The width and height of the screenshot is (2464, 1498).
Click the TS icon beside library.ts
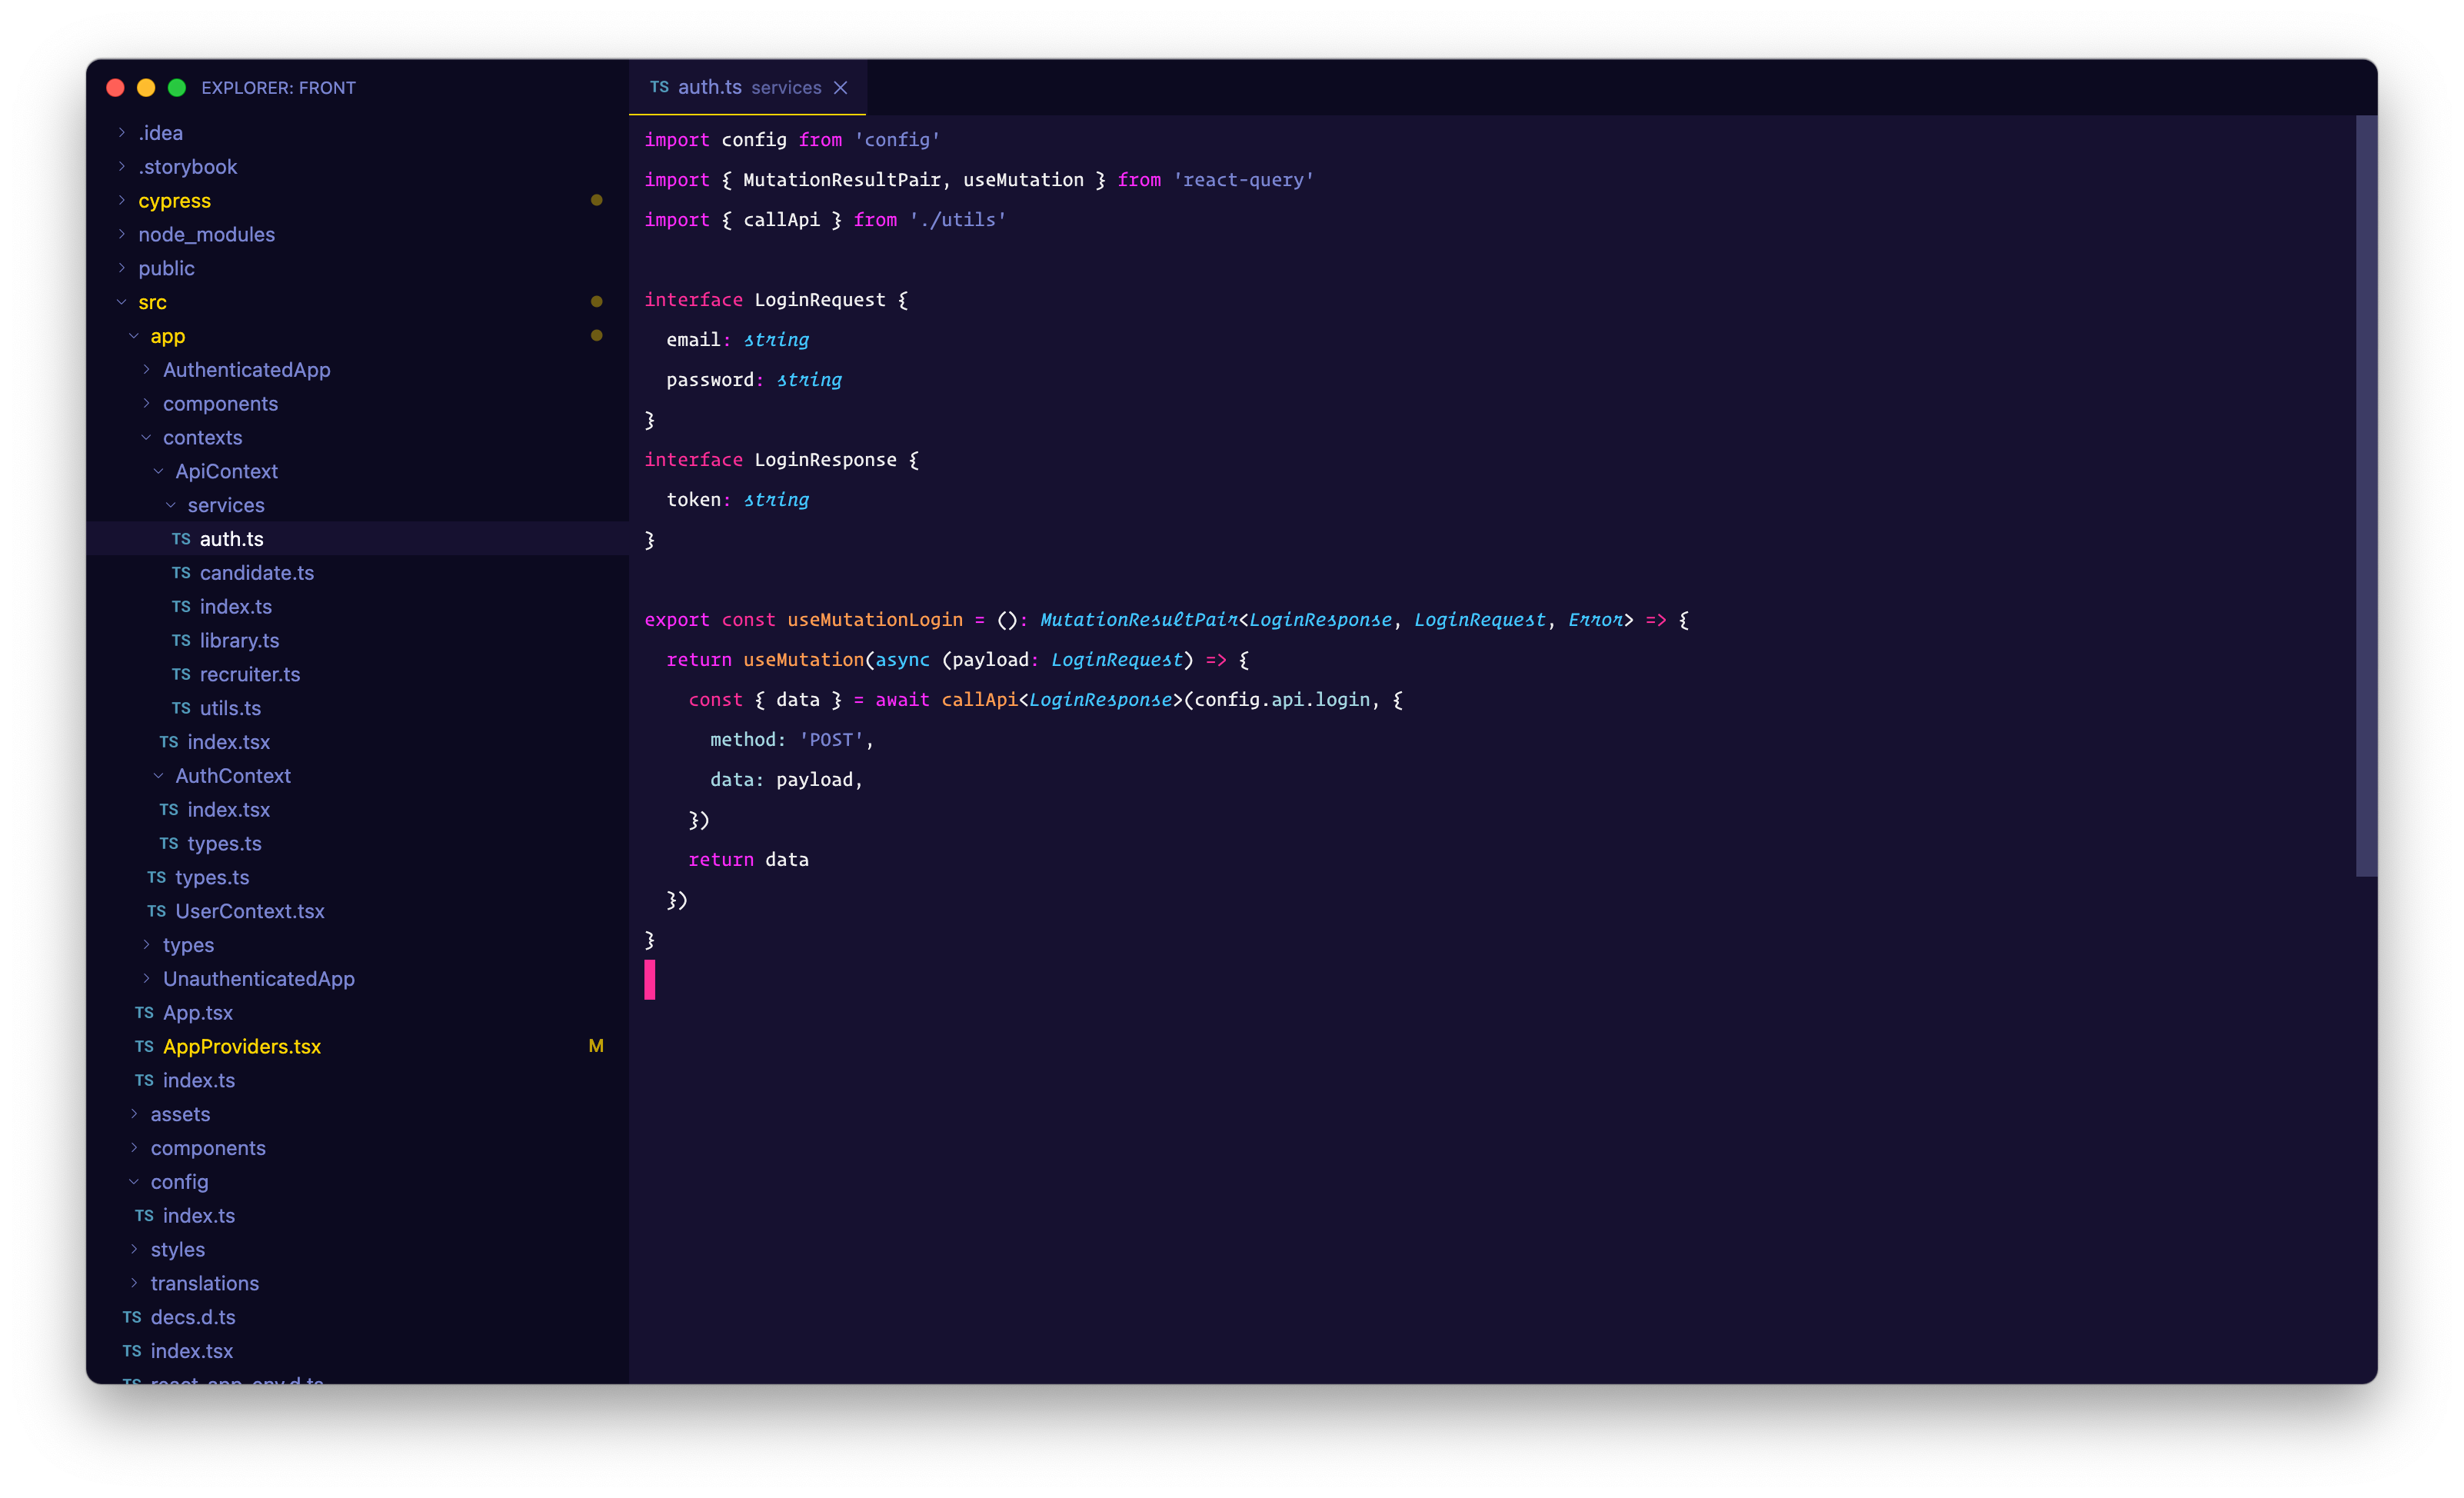click(181, 640)
